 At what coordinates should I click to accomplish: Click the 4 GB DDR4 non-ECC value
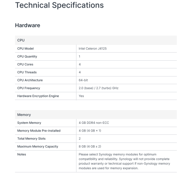[94, 123]
